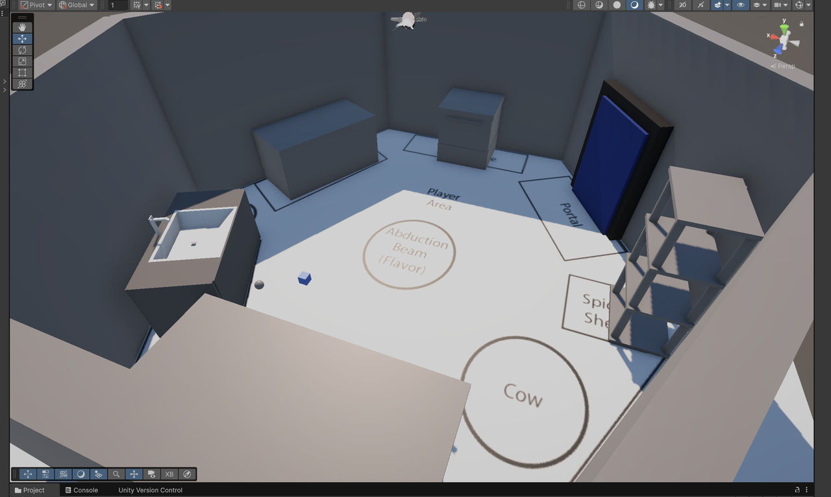
Task: Click the debug draw mode bug icon
Action: (x=651, y=5)
